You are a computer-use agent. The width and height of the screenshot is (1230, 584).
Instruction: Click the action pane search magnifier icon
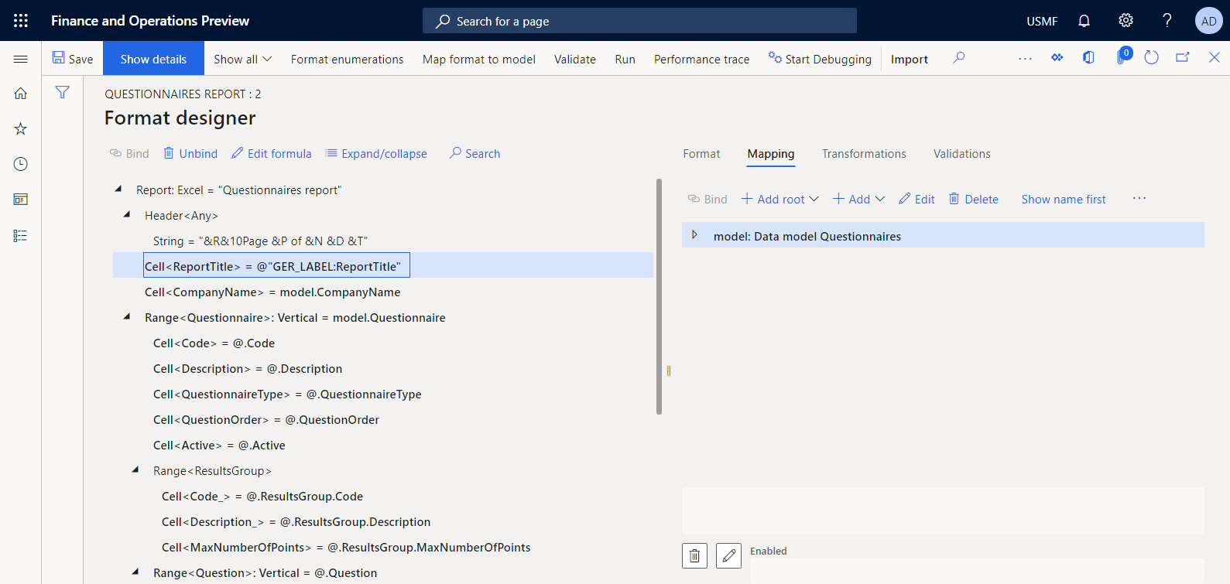959,58
